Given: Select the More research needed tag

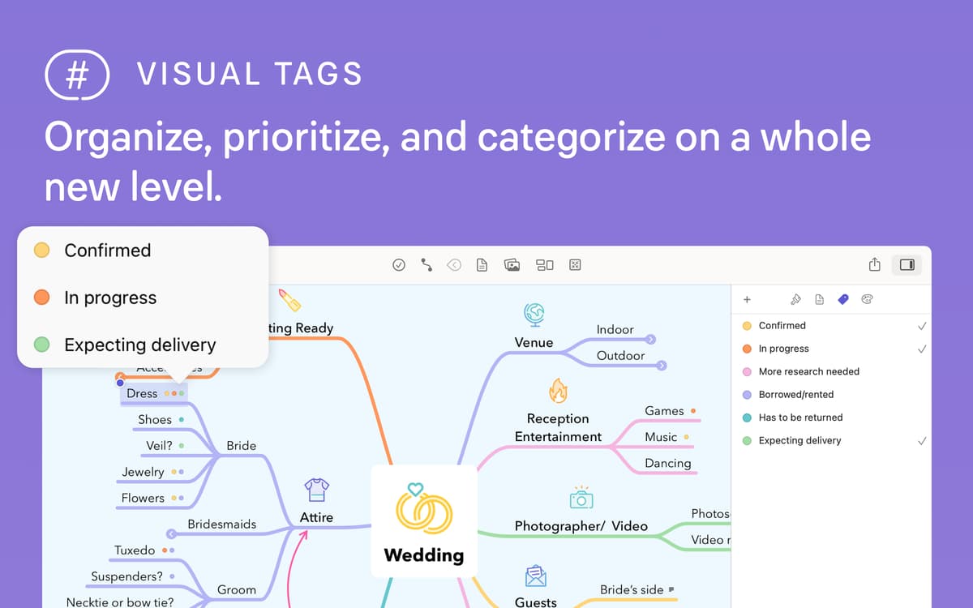Looking at the screenshot, I should (x=808, y=372).
